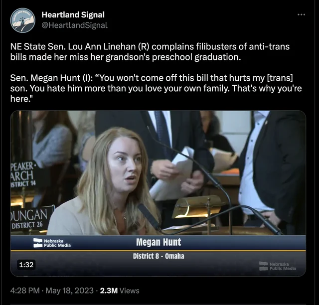The width and height of the screenshot is (319, 305).
Task: Open the 4:28 PM timestamp link
Action: pyautogui.click(x=25, y=291)
